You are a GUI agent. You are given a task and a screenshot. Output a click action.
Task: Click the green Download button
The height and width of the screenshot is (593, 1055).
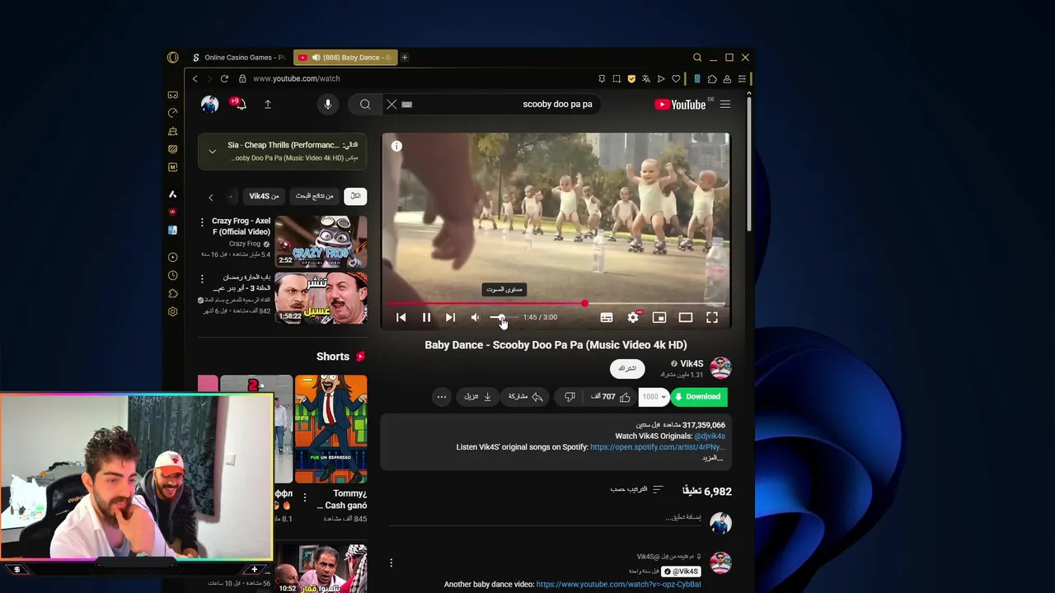[699, 397]
